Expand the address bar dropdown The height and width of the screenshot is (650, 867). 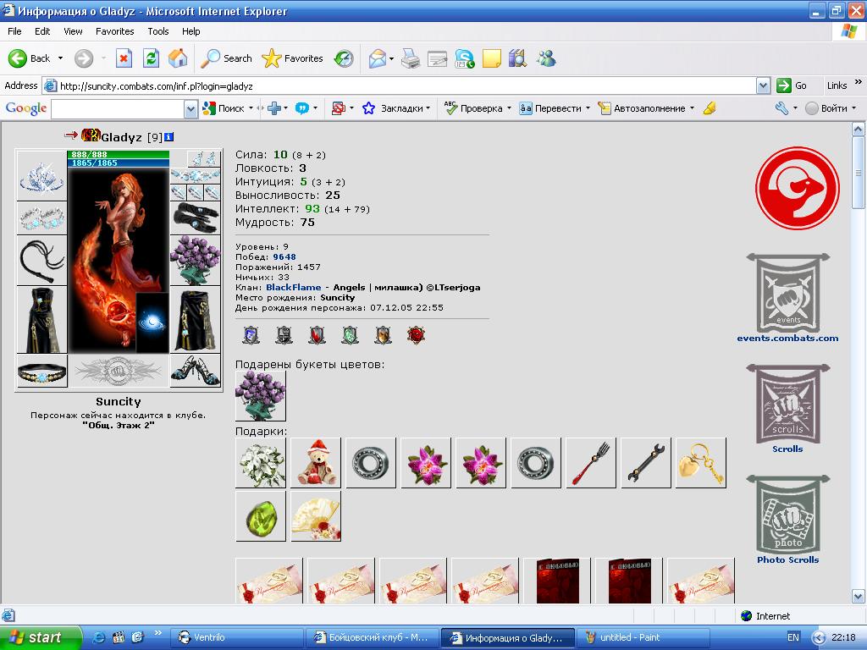click(763, 85)
